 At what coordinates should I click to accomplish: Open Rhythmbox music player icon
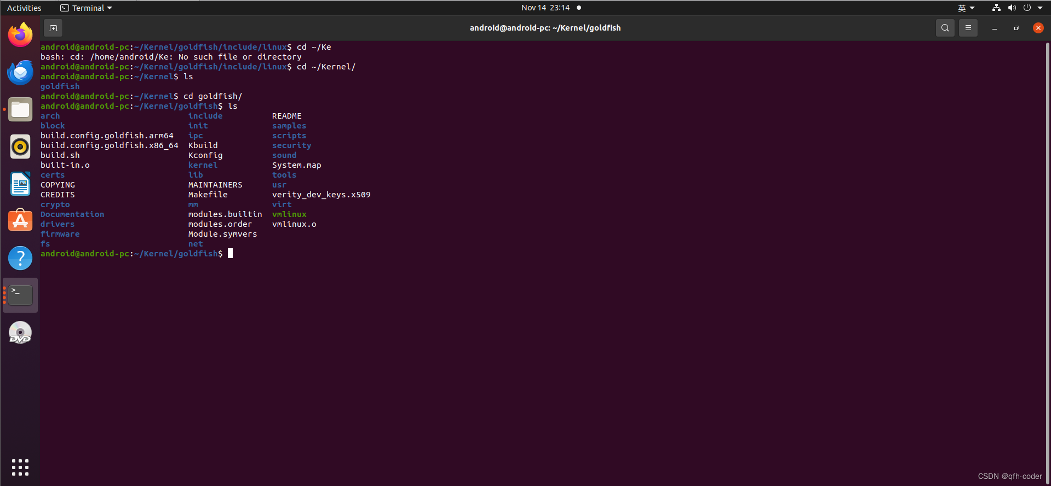point(20,147)
